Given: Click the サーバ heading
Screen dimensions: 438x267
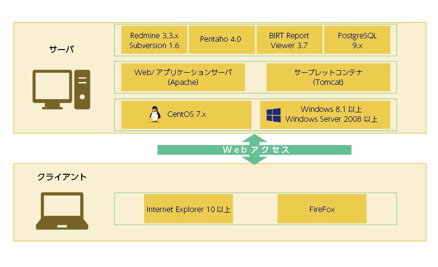Looking at the screenshot, I should (x=62, y=50).
